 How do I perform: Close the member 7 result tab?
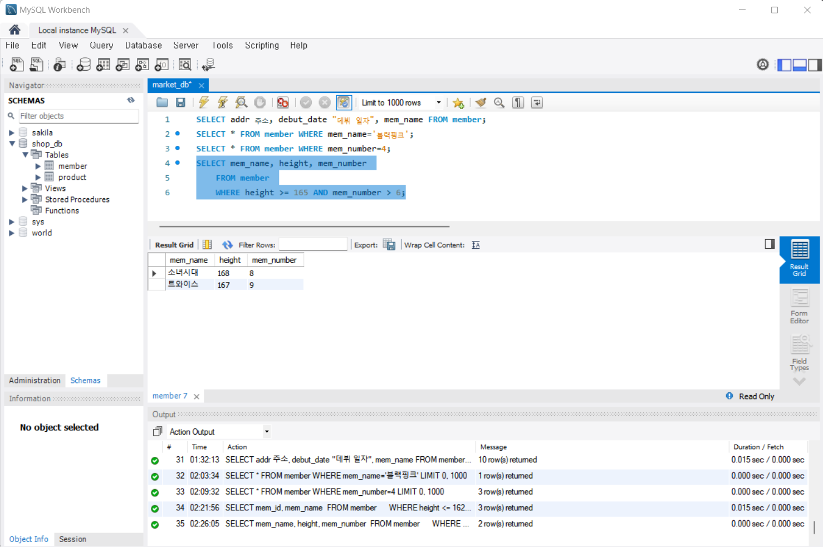click(x=197, y=397)
